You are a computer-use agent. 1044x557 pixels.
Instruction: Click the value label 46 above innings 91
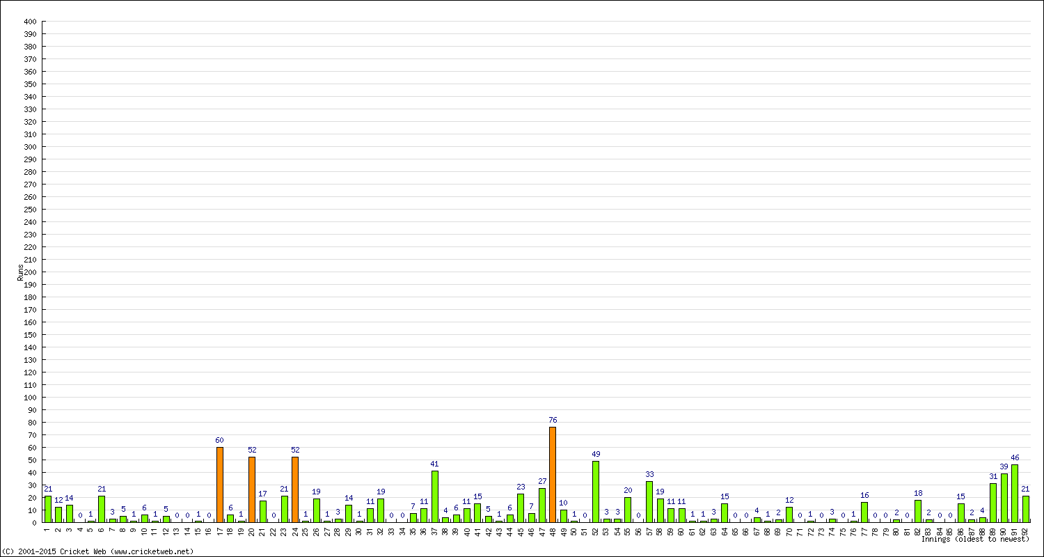click(1015, 458)
